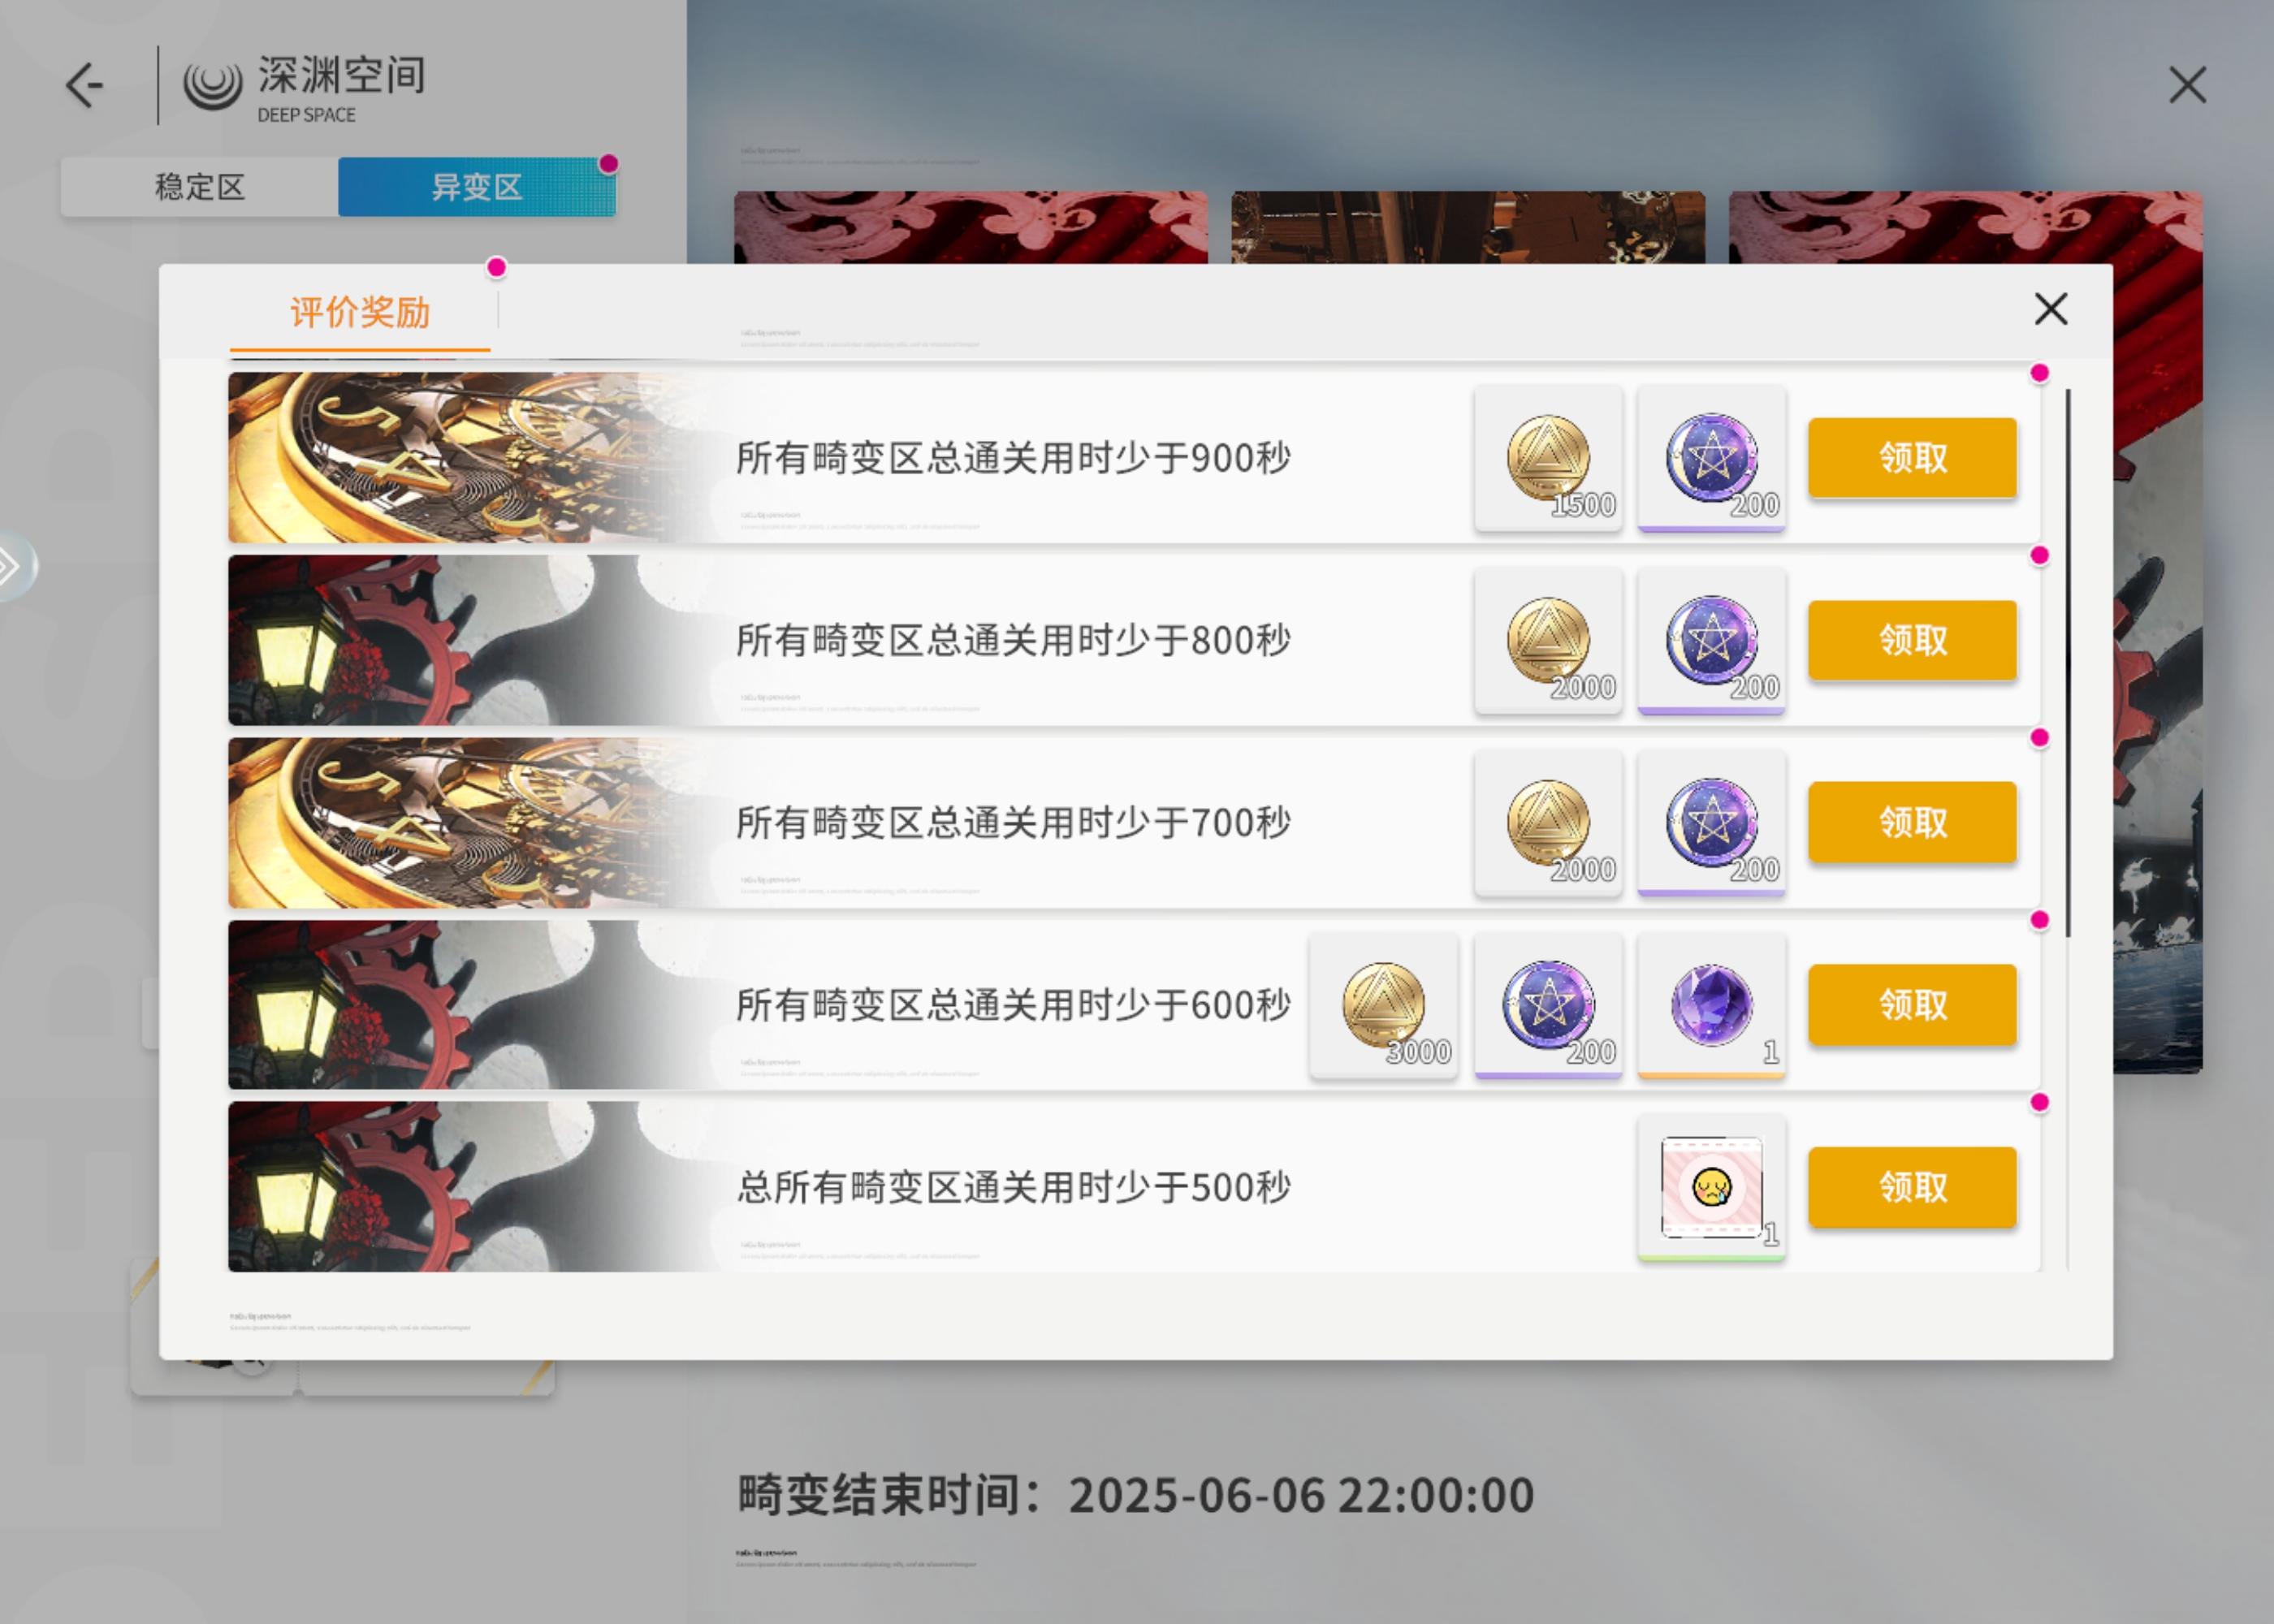Click the Deep Space spiral logo icon
The image size is (2274, 1624).
pyautogui.click(x=212, y=85)
